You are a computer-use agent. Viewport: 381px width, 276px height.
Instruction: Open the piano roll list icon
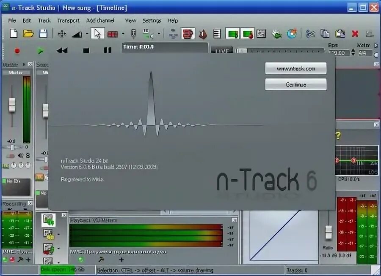pyautogui.click(x=217, y=34)
